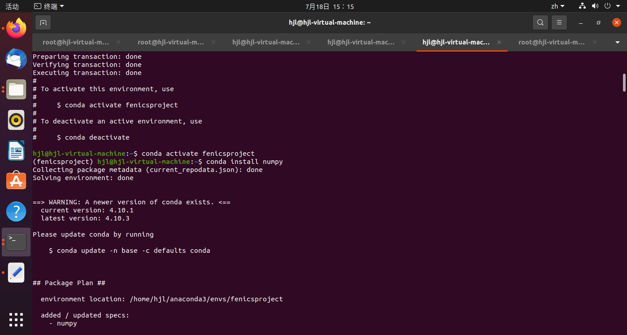
Task: Click the volume icon in top bar
Action: tap(595, 6)
